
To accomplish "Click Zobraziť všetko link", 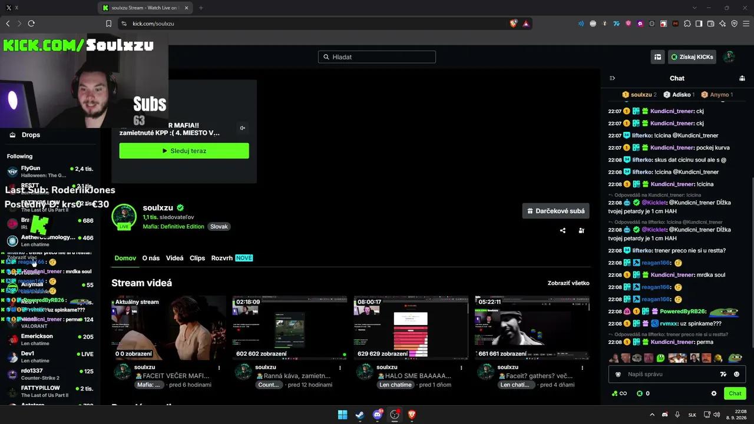I will pos(568,283).
